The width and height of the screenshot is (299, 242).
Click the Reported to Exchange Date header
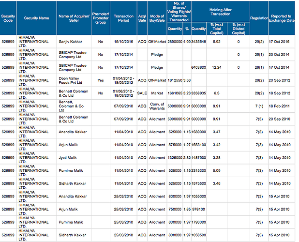(283, 18)
